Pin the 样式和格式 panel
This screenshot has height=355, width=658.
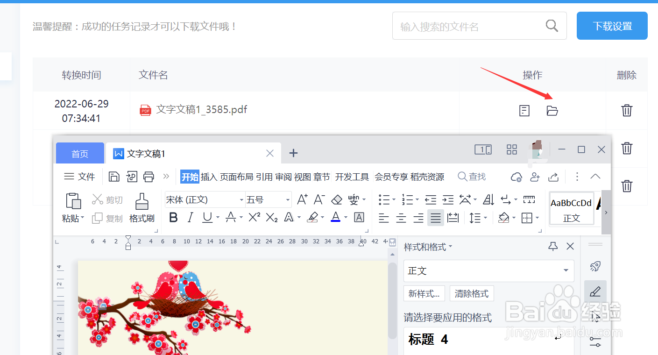(x=553, y=247)
